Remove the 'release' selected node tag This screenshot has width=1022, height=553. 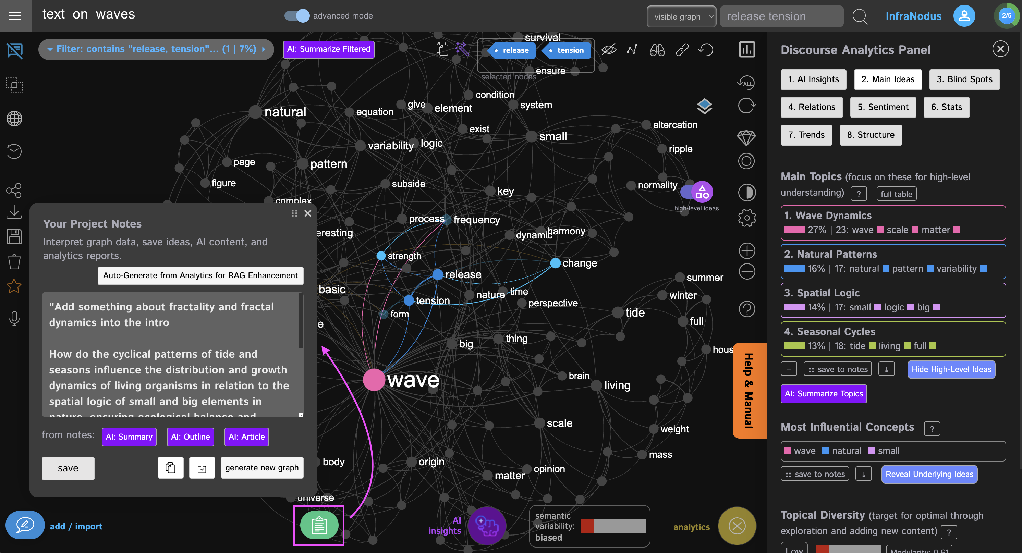(x=511, y=50)
